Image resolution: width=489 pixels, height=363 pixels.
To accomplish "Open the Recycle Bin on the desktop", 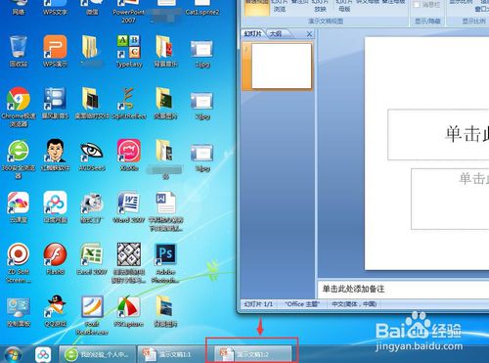I will (19, 51).
